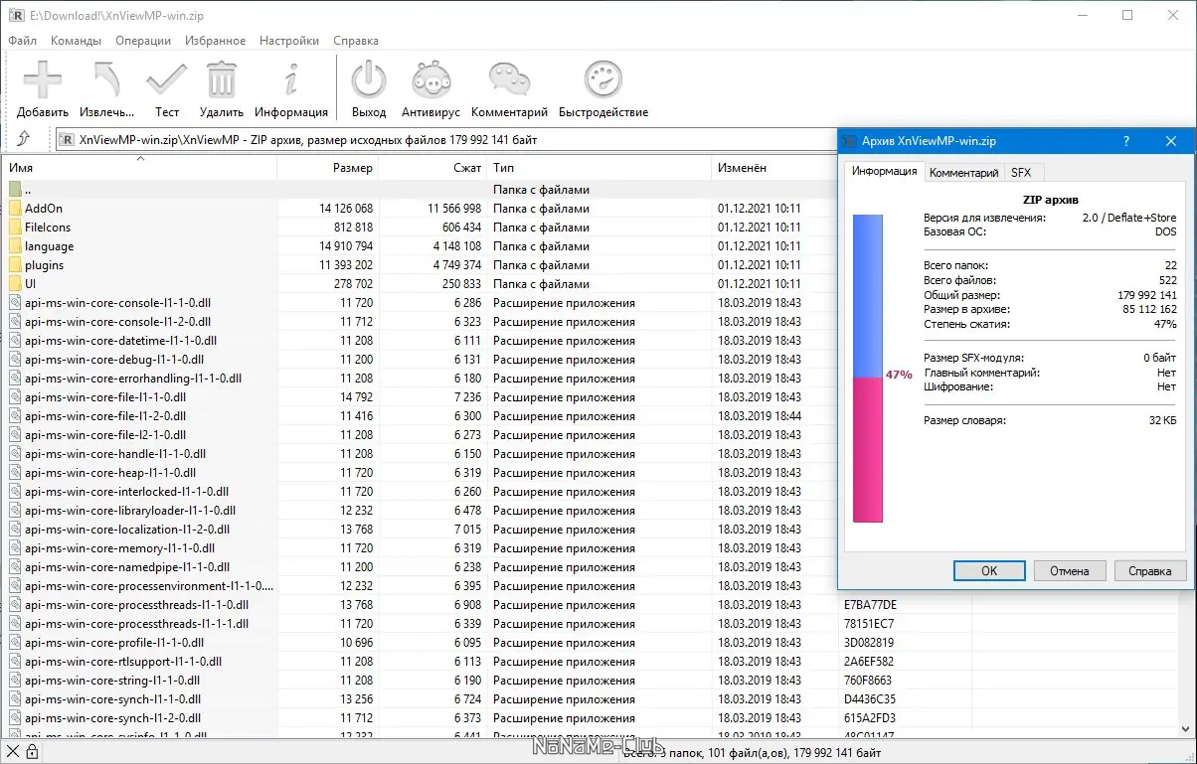
Task: Click the lock icon in the status bar
Action: click(x=32, y=752)
